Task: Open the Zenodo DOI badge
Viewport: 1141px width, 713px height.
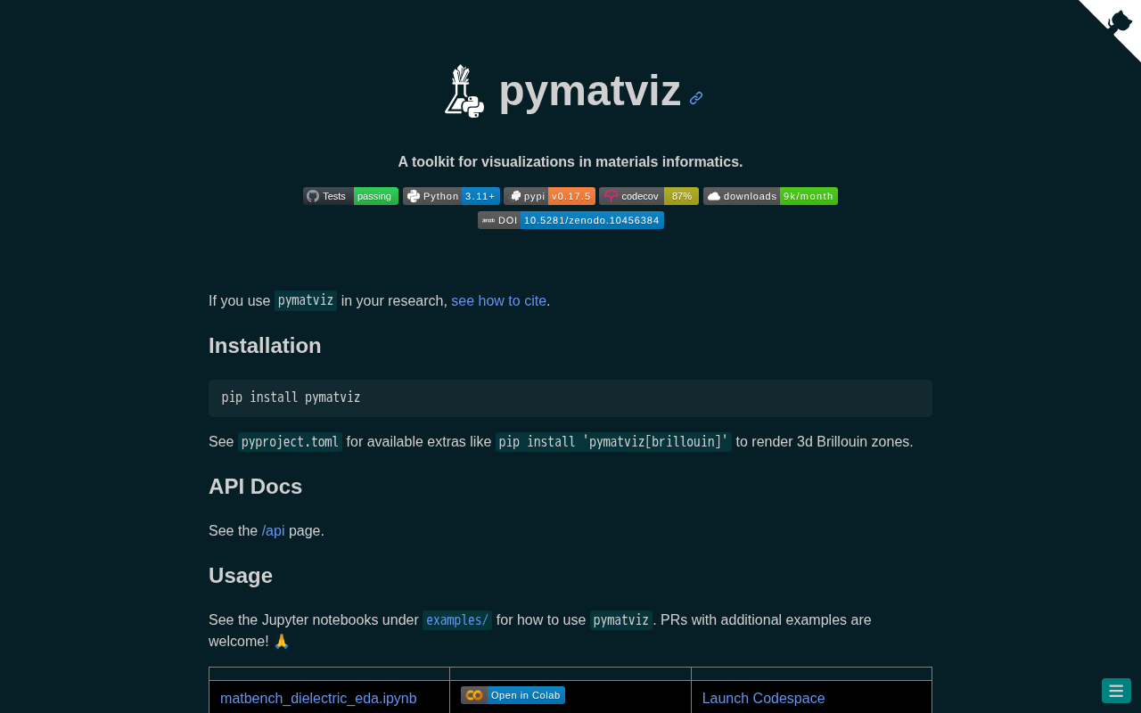Action: (570, 220)
